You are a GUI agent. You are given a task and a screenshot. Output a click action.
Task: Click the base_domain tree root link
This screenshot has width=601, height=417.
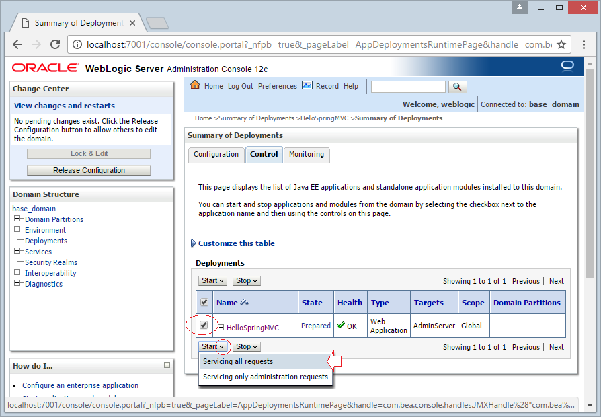coord(34,208)
